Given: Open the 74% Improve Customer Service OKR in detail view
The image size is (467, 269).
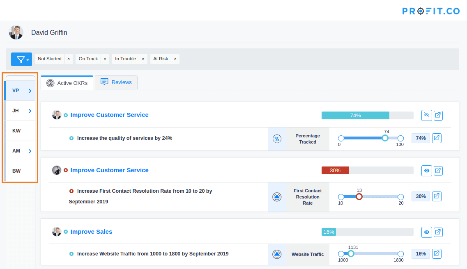Looking at the screenshot, I should [438, 115].
